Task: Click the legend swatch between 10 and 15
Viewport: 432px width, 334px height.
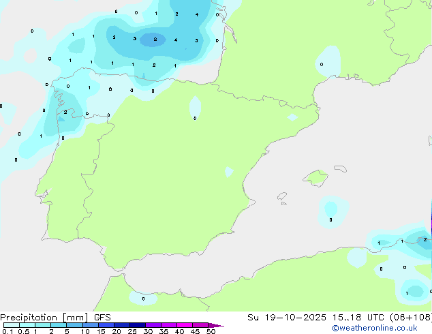Action: 91,325
